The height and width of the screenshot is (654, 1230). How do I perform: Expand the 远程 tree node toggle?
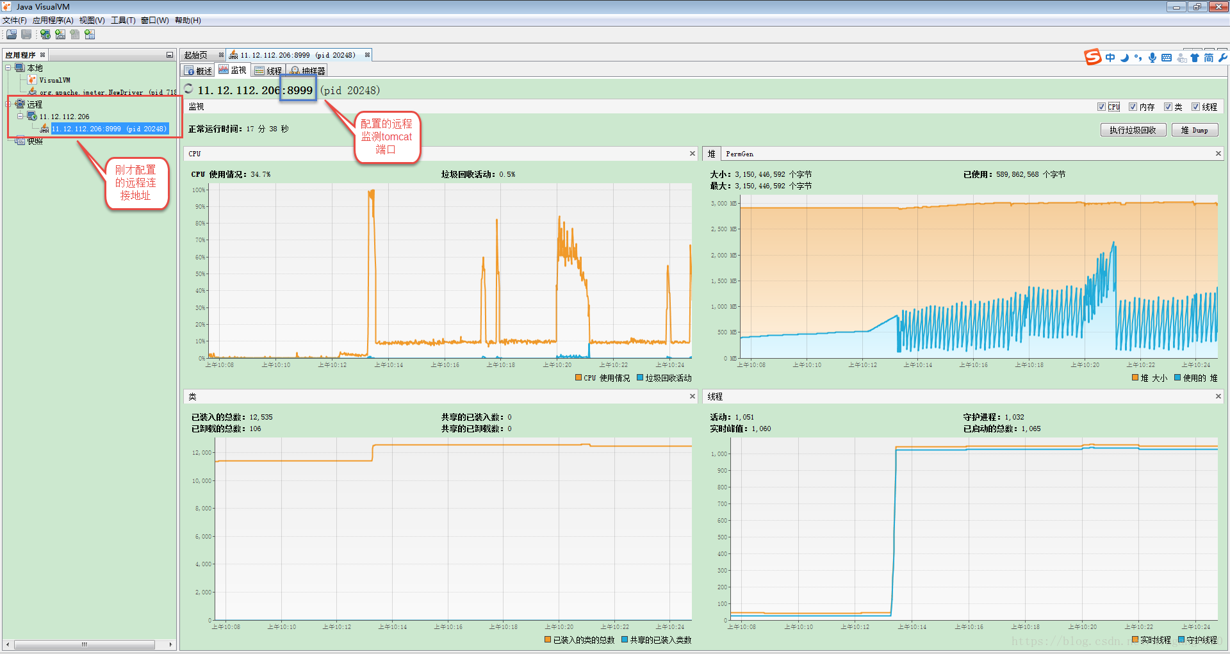[x=8, y=104]
